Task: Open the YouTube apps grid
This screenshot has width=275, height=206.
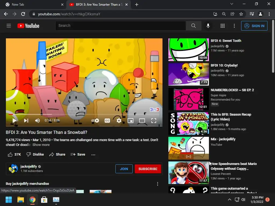Action: [x=223, y=26]
